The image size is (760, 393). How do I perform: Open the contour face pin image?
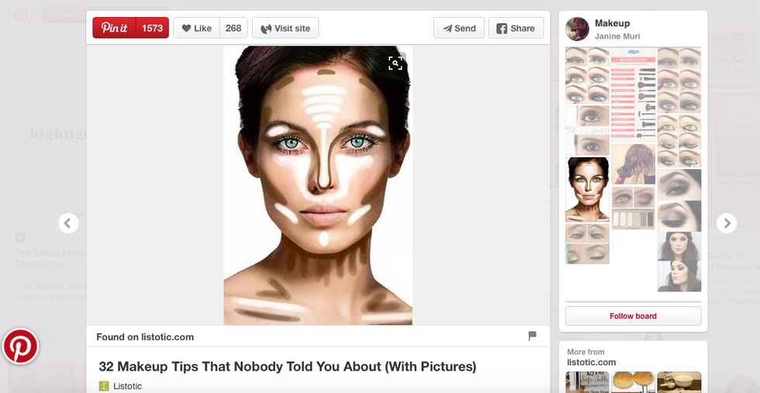pyautogui.click(x=318, y=184)
